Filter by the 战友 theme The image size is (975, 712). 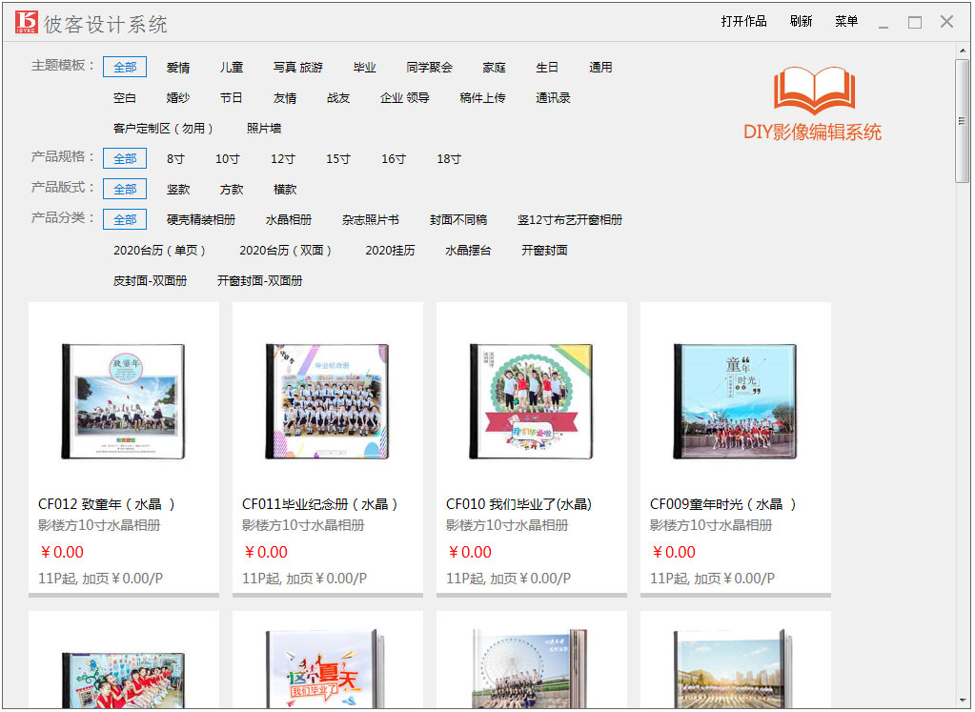click(x=338, y=97)
